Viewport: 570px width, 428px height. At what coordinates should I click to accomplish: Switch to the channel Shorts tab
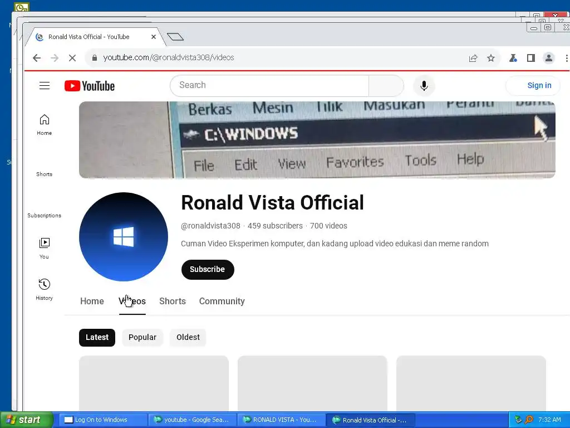pos(173,301)
